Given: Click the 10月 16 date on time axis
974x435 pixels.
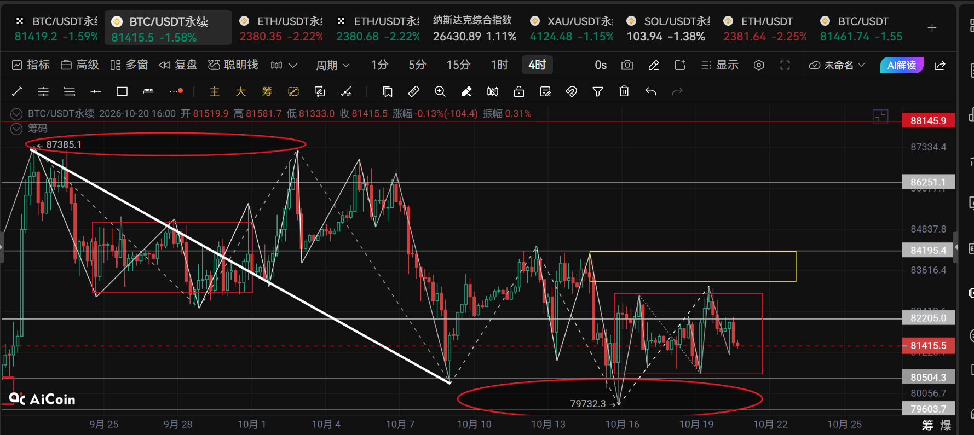Looking at the screenshot, I should (x=622, y=424).
